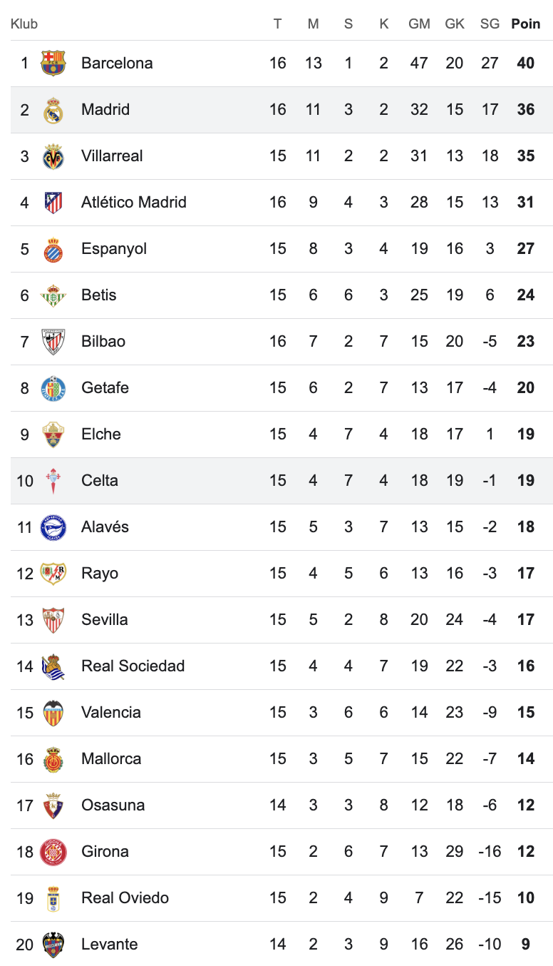Open the Real Sociedad team link
This screenshot has width=553, height=966.
click(133, 666)
